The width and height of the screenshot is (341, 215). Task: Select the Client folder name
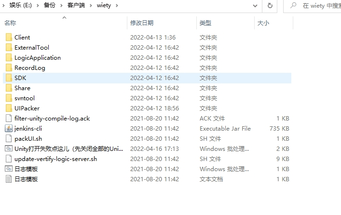point(22,38)
